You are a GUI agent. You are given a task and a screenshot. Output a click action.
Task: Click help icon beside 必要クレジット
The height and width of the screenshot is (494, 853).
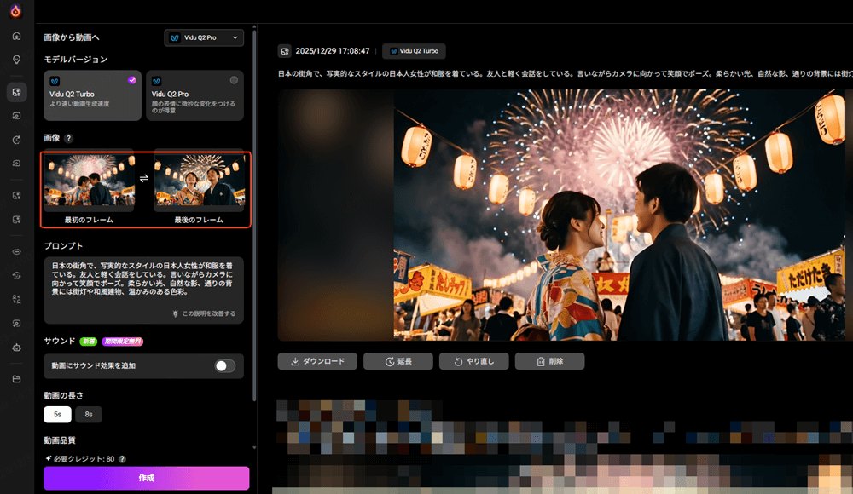pos(122,459)
